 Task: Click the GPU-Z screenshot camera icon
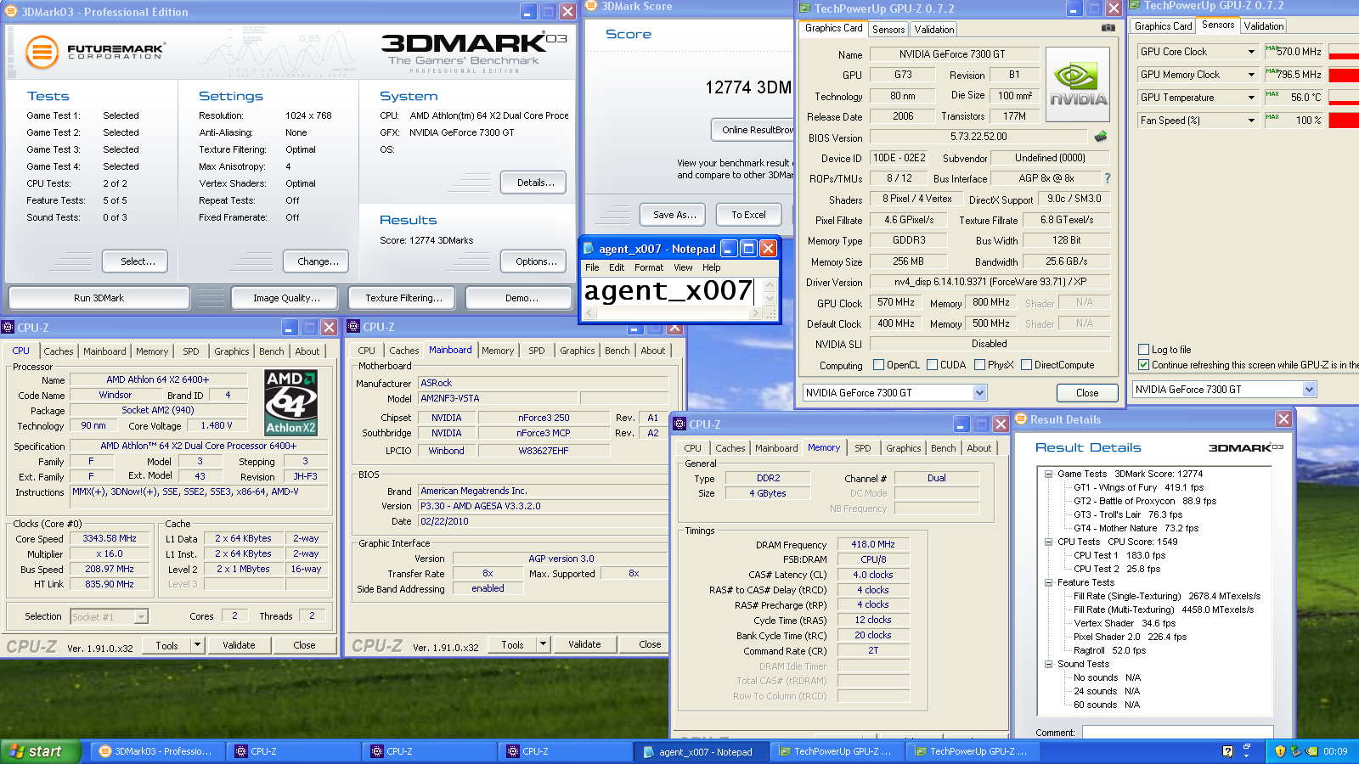click(1108, 27)
